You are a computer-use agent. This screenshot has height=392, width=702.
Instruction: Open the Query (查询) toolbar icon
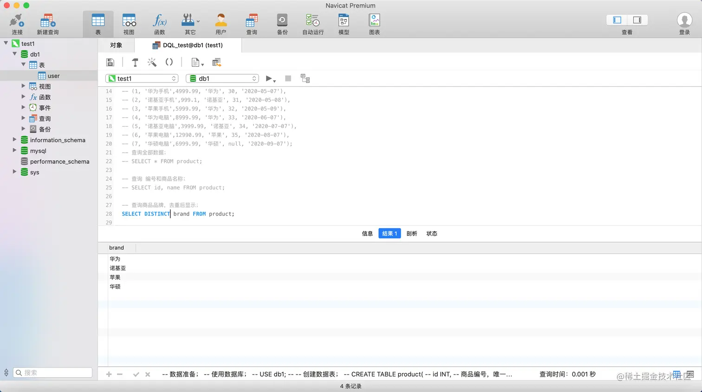(252, 24)
